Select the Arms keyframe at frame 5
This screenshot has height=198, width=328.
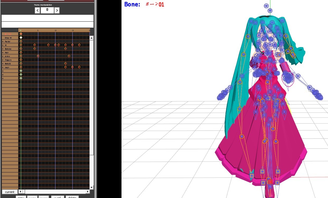pos(38,56)
